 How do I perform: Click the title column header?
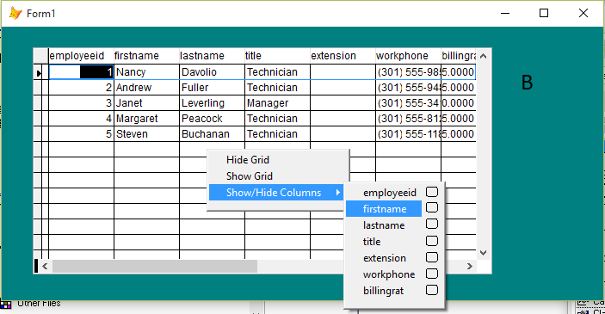[x=277, y=56]
